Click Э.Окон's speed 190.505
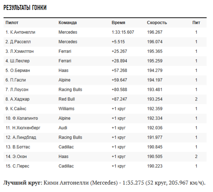The height and width of the screenshot is (192, 213). click(x=155, y=157)
